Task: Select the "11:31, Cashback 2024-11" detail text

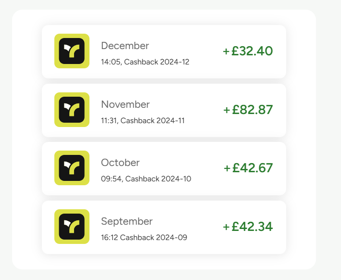Action: pyautogui.click(x=142, y=121)
